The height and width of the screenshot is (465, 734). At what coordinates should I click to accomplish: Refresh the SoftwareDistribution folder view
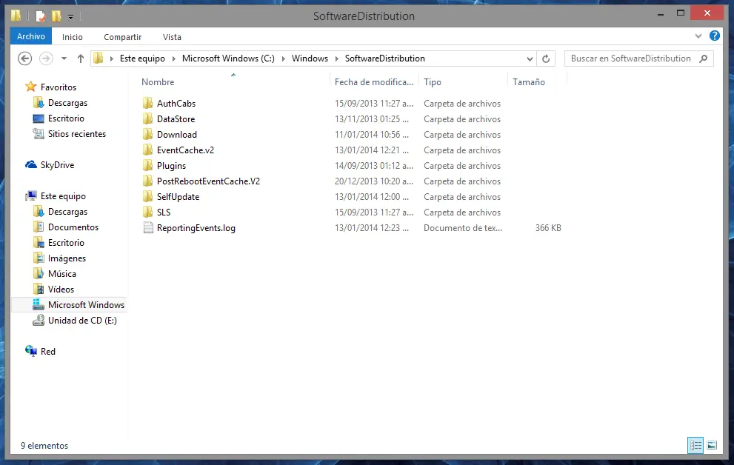click(546, 58)
